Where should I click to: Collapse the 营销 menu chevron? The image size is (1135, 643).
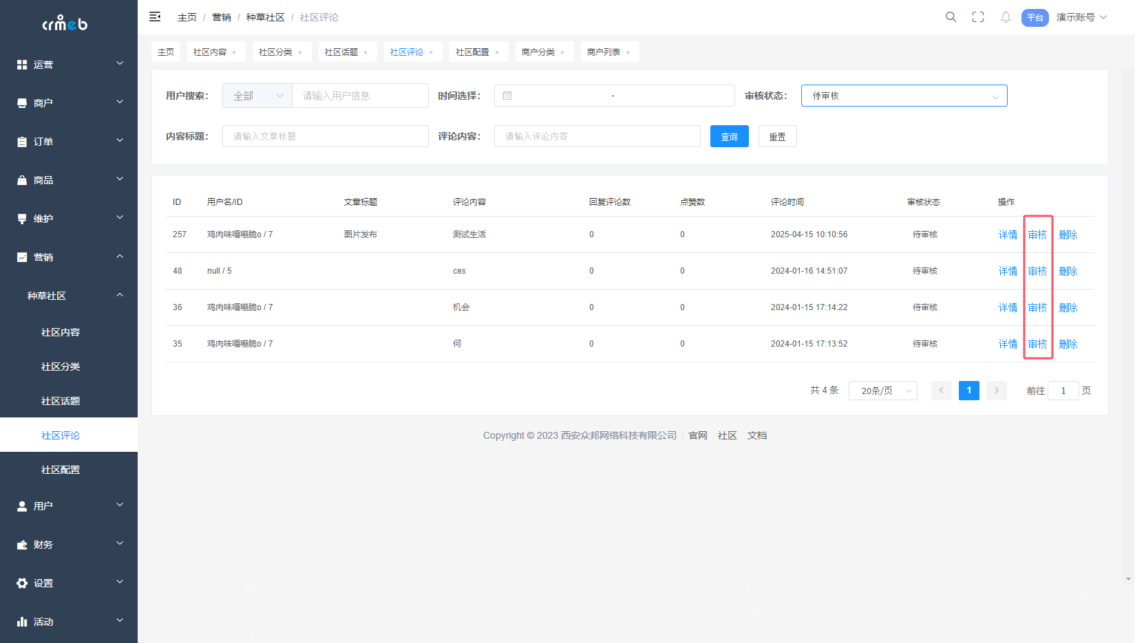[x=120, y=256]
